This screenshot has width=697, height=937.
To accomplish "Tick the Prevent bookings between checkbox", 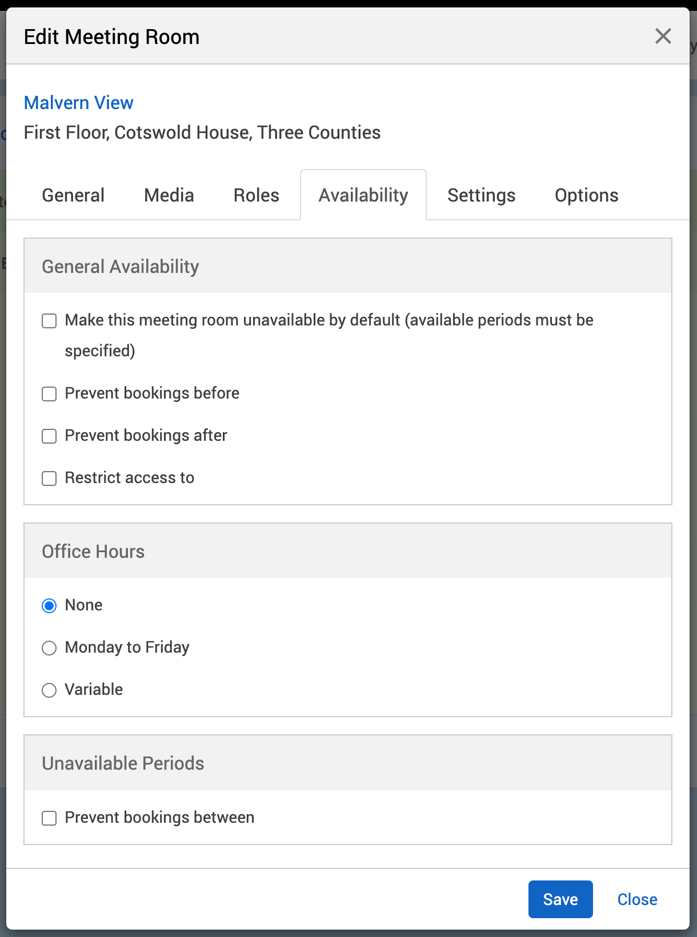I will 50,818.
